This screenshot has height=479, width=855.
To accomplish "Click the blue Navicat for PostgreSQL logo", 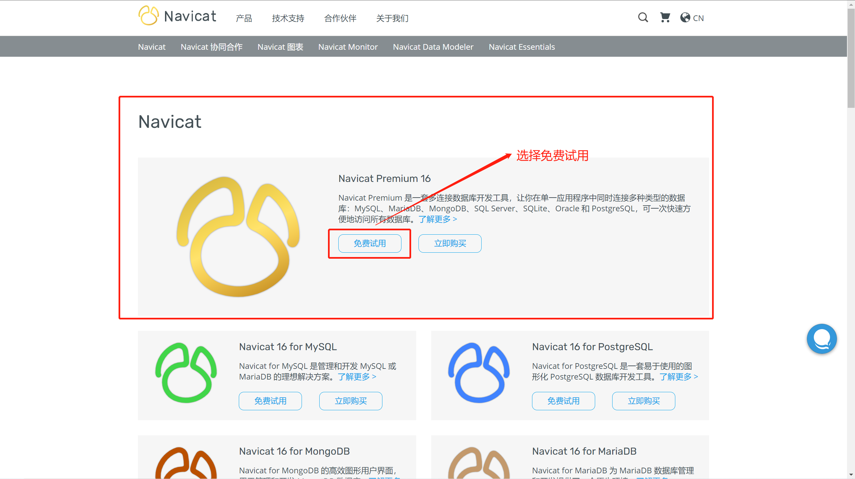I will pyautogui.click(x=479, y=373).
